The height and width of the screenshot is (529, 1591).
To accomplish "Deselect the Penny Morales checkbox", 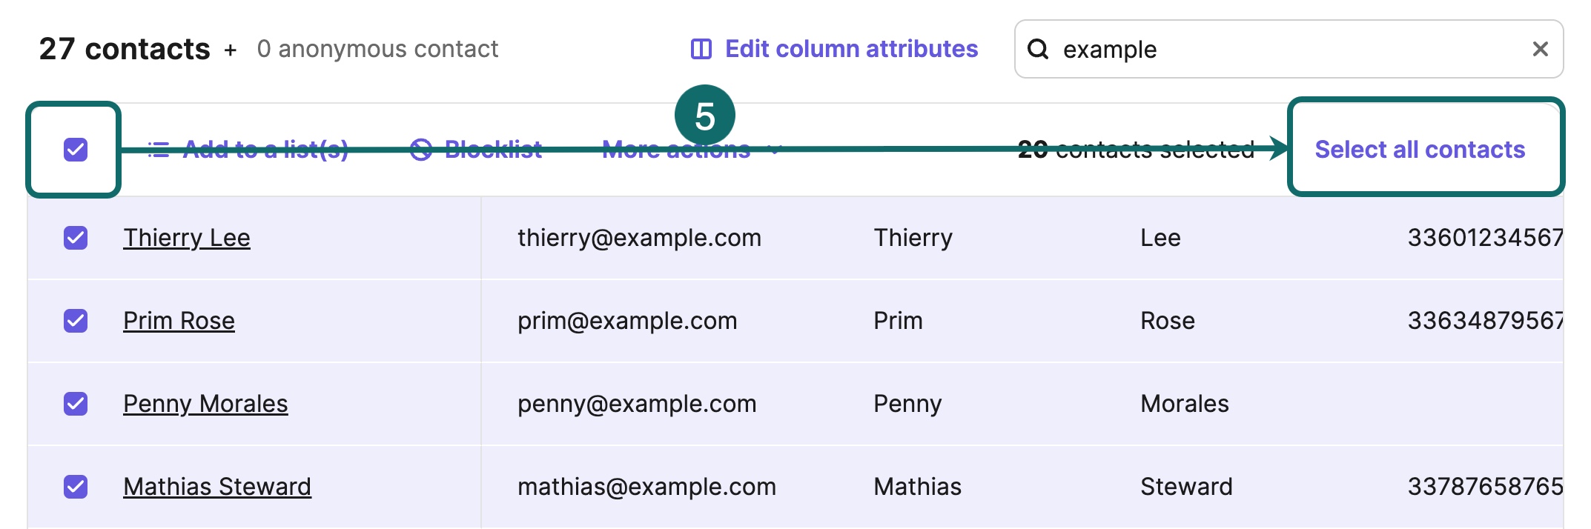I will point(76,404).
